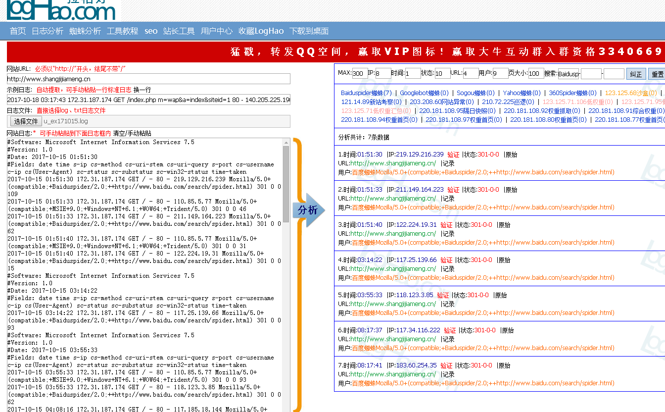665x412 pixels.
Task: Click the 210.72.225巡逻(0) link
Action: point(508,102)
